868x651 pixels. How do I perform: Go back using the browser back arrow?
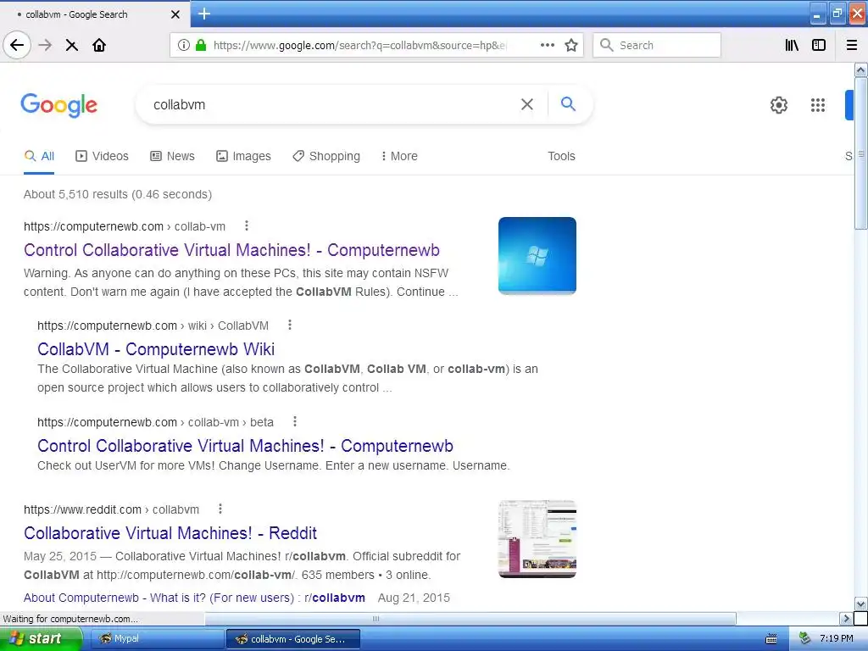(17, 46)
